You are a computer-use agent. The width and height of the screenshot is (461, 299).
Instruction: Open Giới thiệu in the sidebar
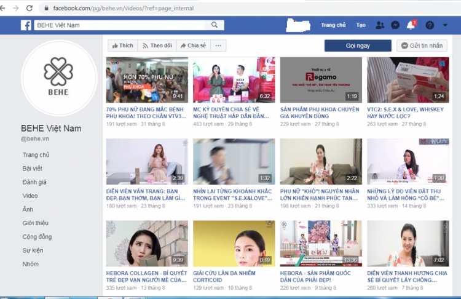click(x=35, y=223)
